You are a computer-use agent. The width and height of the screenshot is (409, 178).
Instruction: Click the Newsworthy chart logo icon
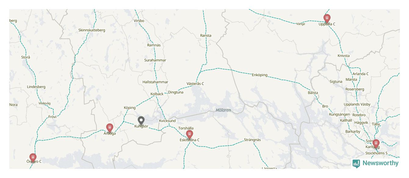(356, 164)
